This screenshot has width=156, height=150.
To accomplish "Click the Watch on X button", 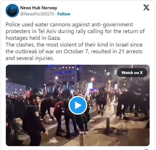I will (x=132, y=73).
